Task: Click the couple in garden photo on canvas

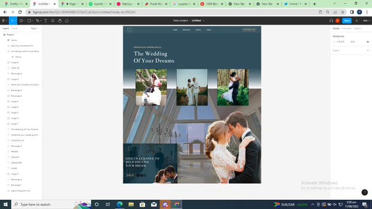Action: (x=151, y=87)
